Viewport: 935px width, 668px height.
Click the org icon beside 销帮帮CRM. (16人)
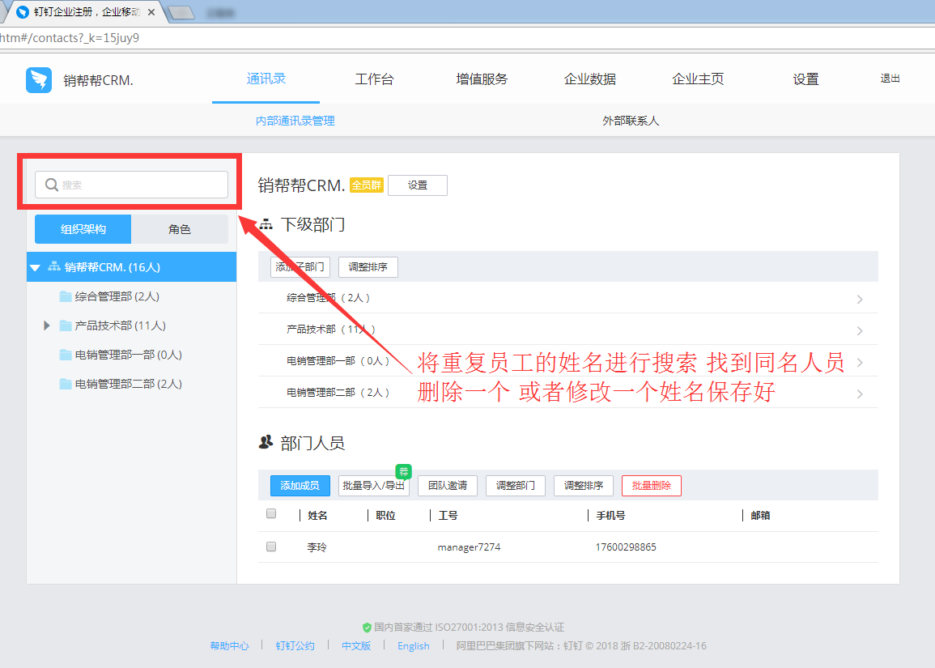click(x=54, y=266)
